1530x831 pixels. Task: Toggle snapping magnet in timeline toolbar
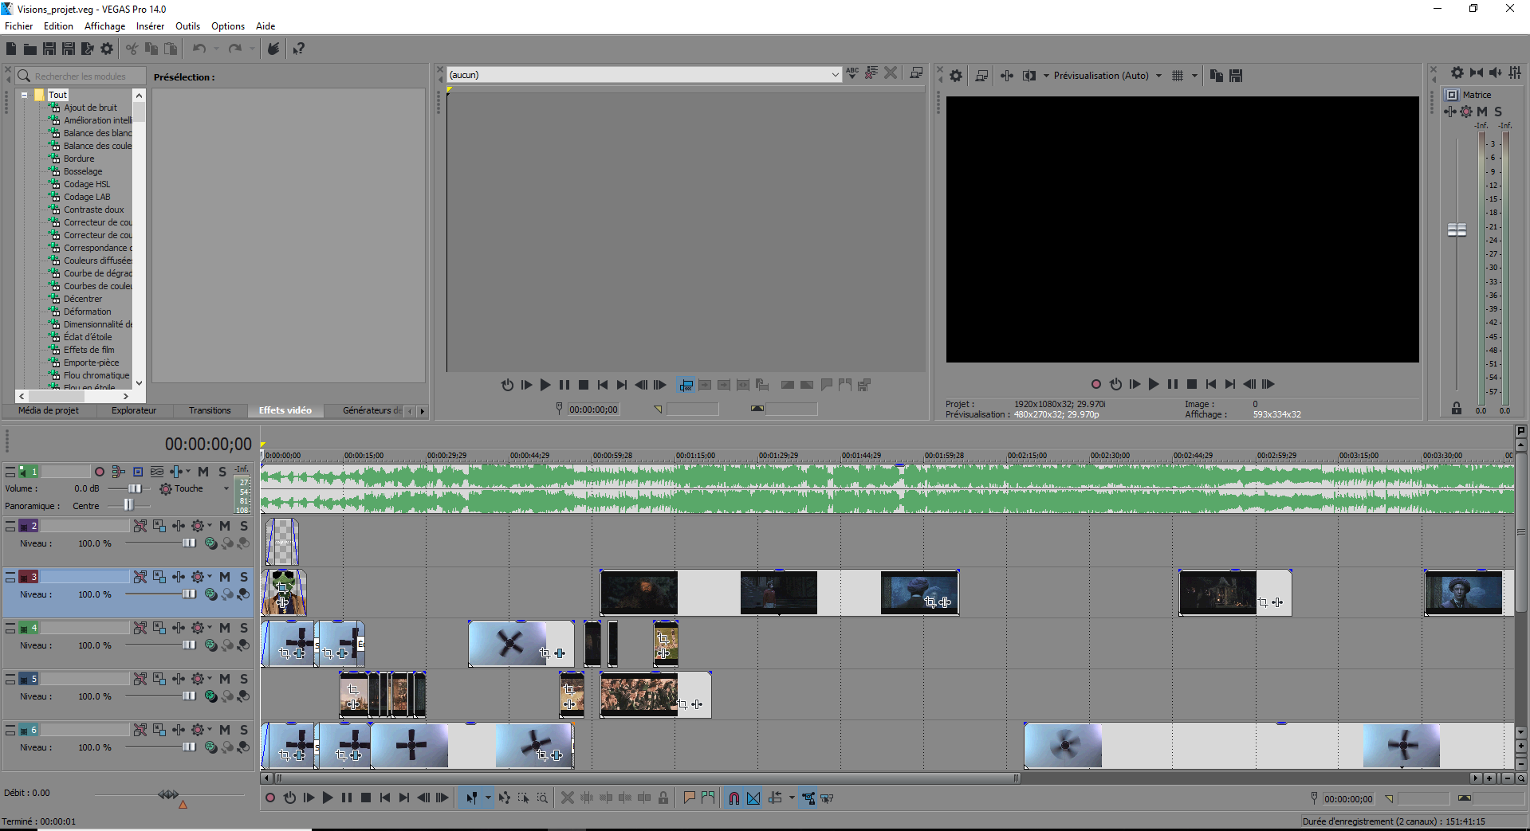point(734,798)
